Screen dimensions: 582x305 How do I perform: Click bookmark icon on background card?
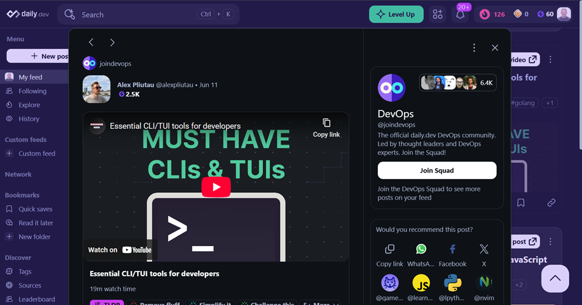(x=521, y=202)
